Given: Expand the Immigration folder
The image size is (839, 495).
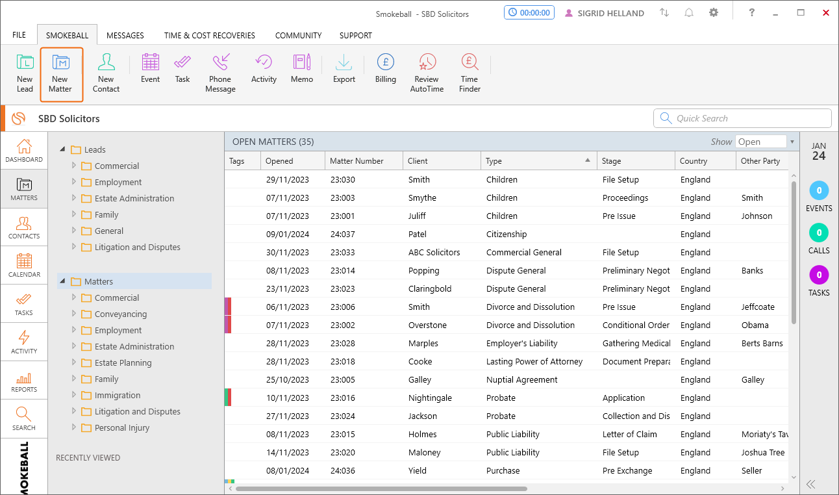Looking at the screenshot, I should (x=74, y=395).
